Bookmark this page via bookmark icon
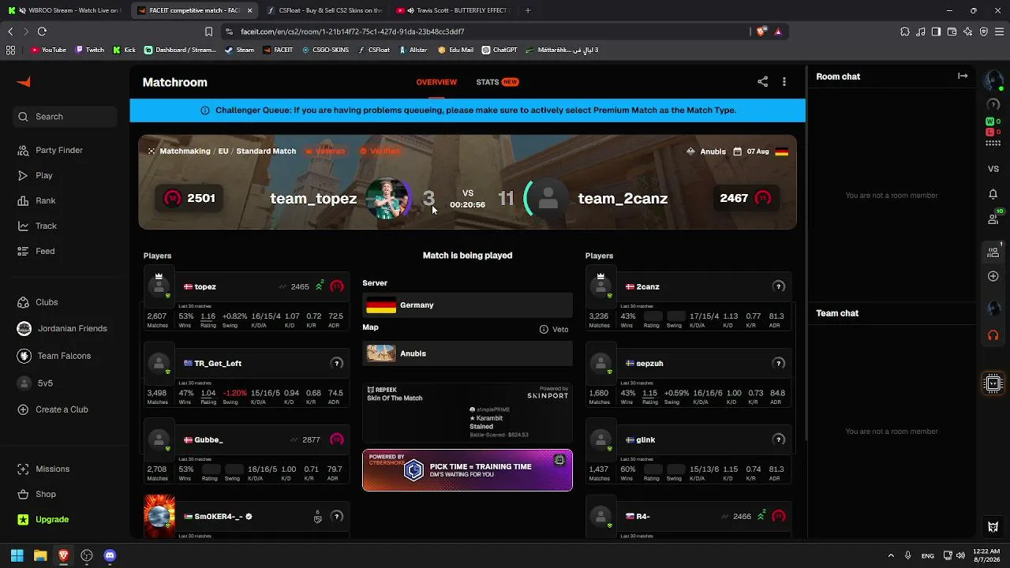Screen dimensions: 1010x568 coord(208,32)
